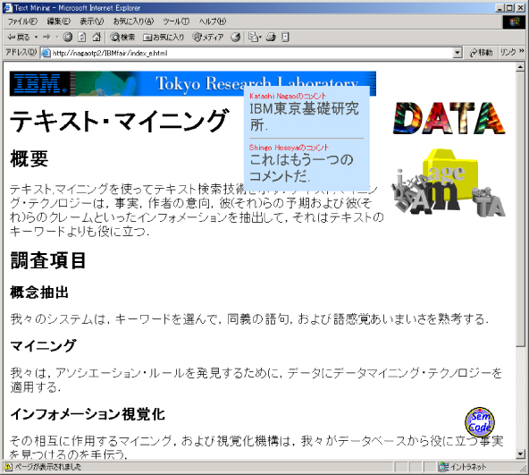Click the scroll down arrow of scrollbar
This screenshot has height=475, width=529.
(520, 454)
